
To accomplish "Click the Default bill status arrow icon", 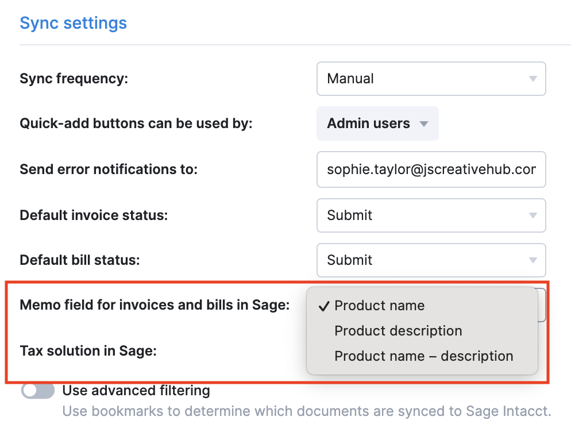I will click(533, 260).
